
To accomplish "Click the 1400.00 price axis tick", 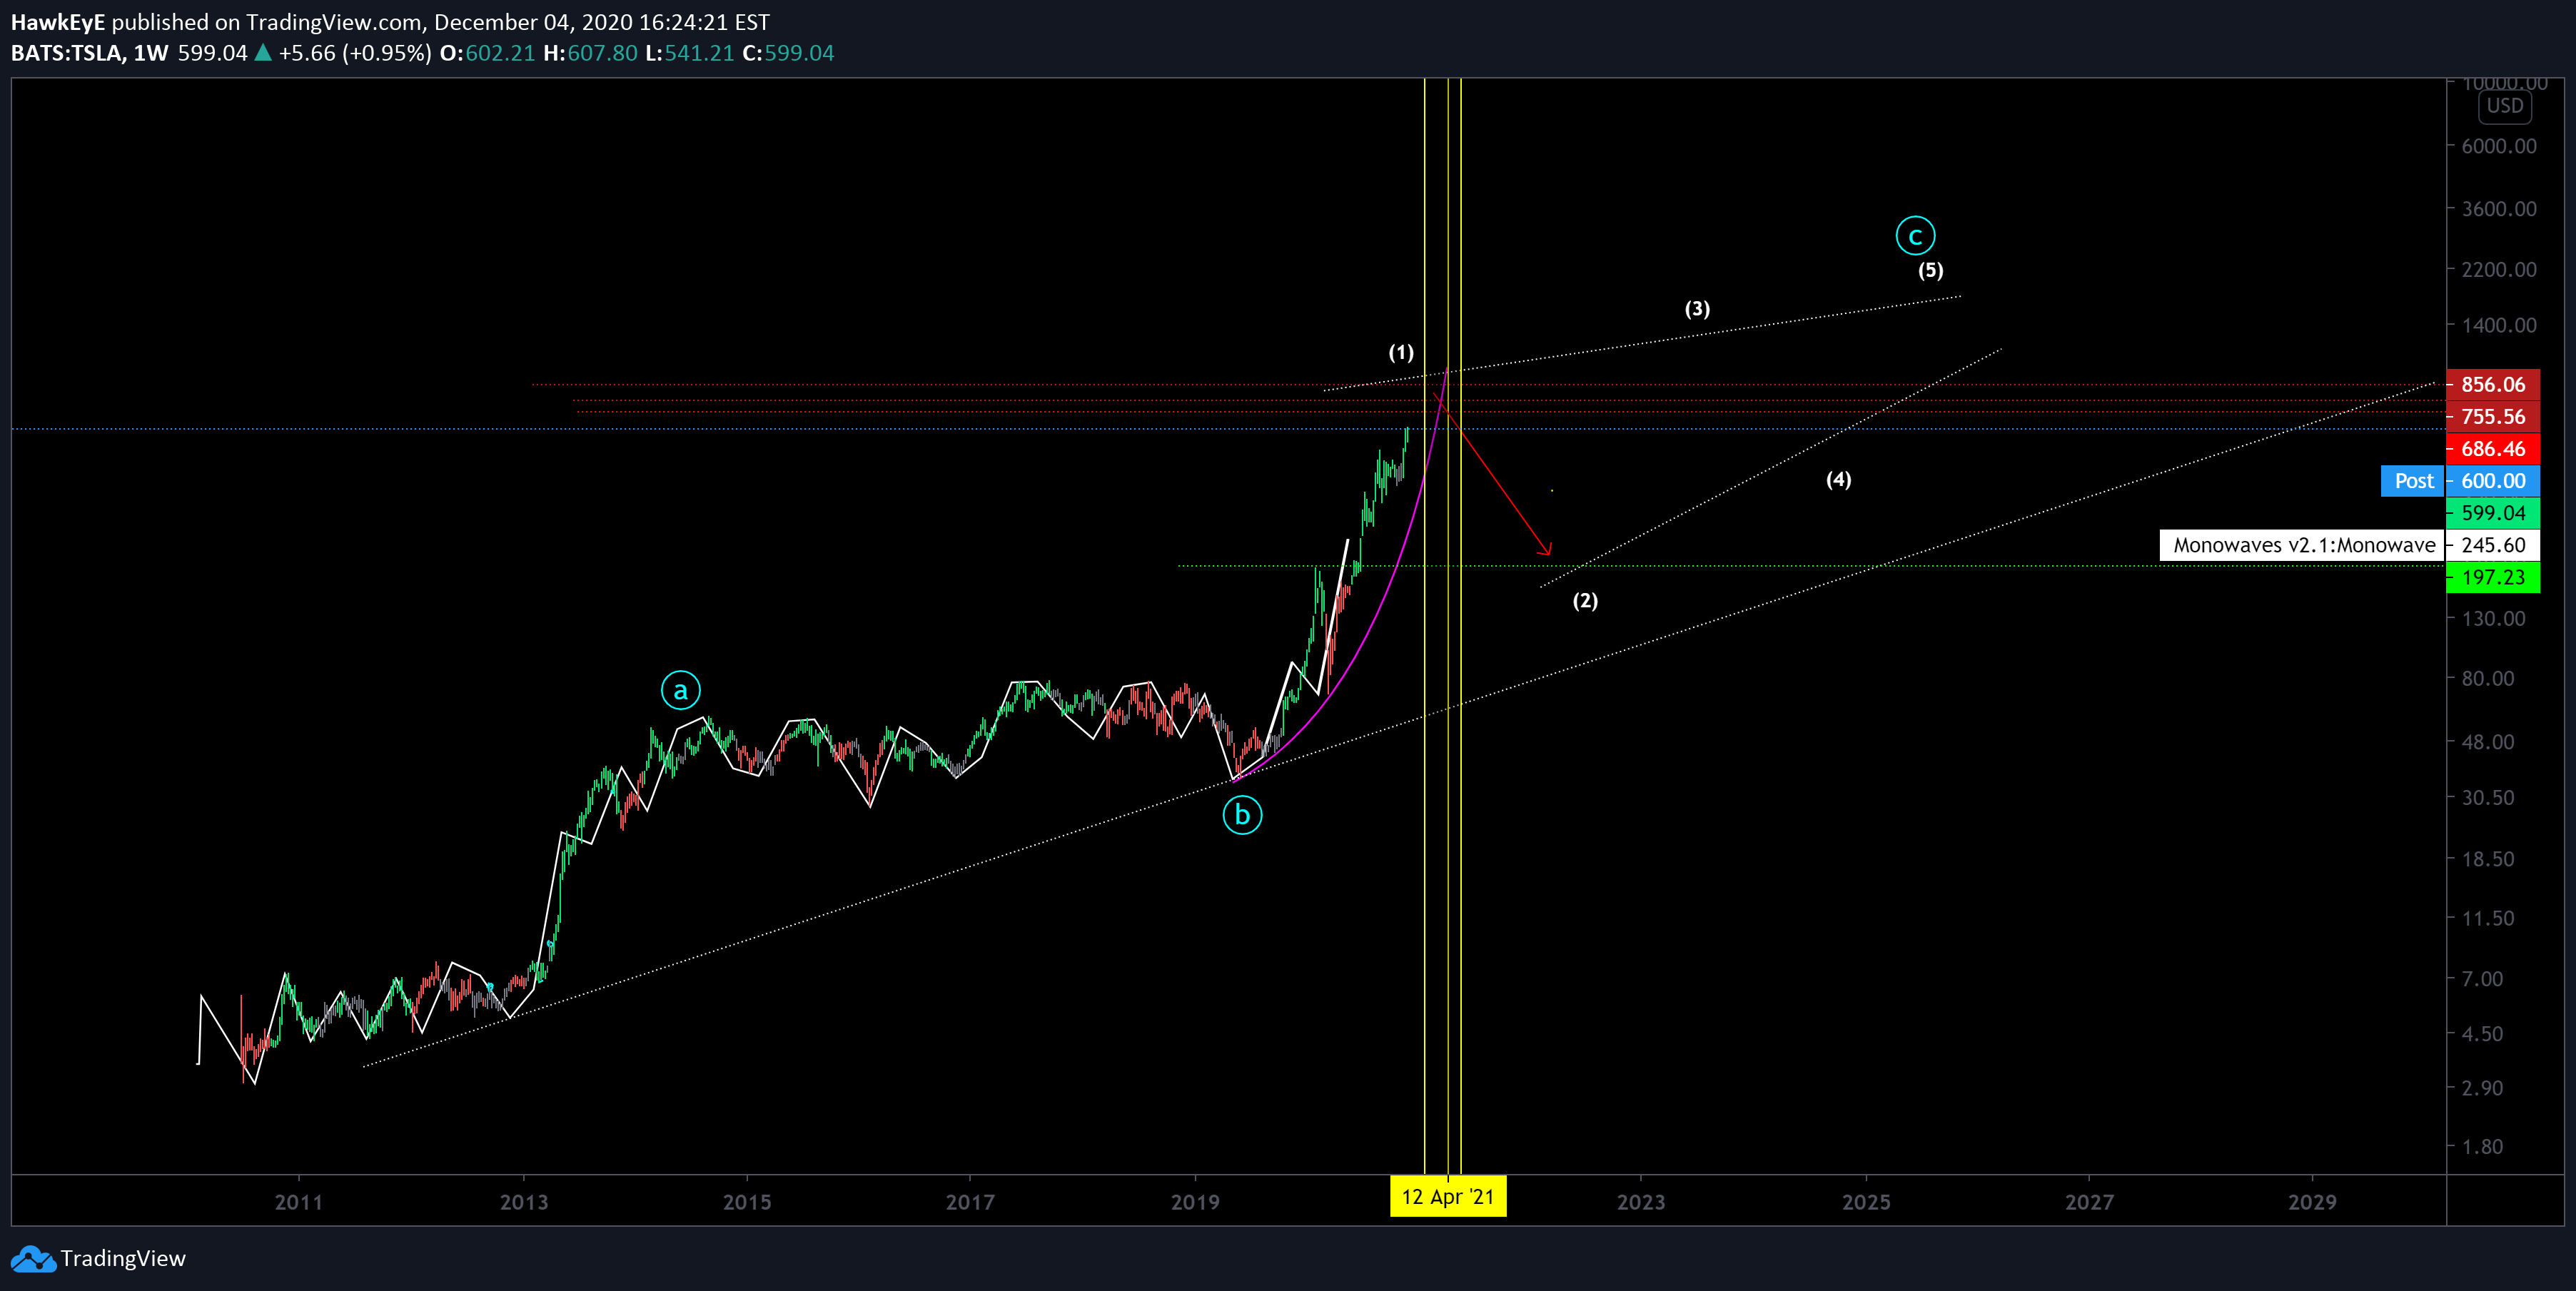I will pos(2499,325).
